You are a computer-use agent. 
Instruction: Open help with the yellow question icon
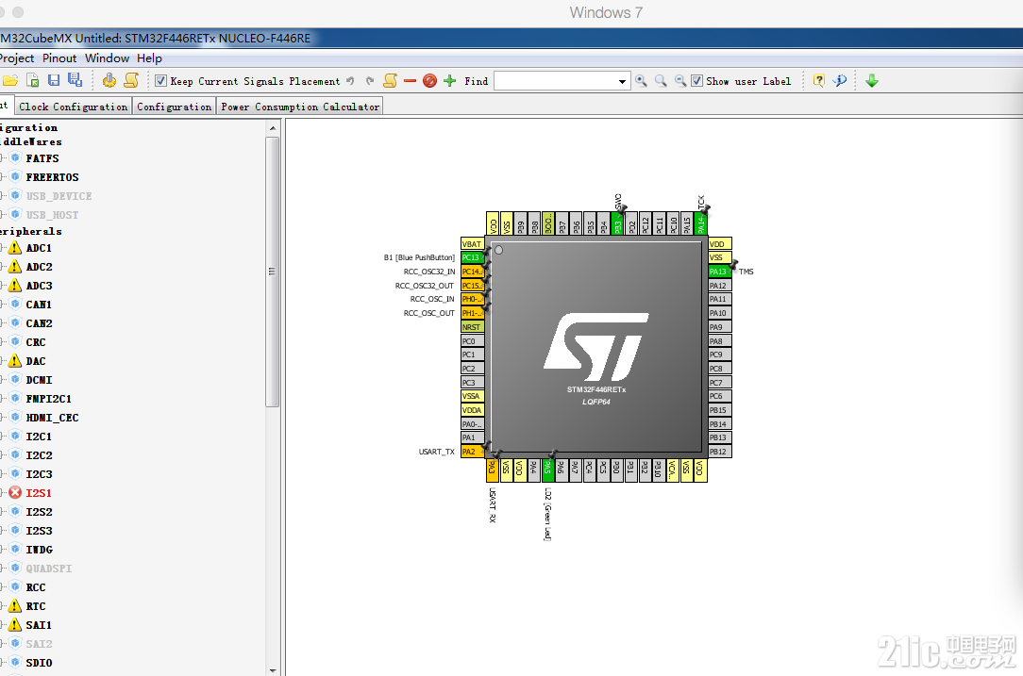pos(819,80)
